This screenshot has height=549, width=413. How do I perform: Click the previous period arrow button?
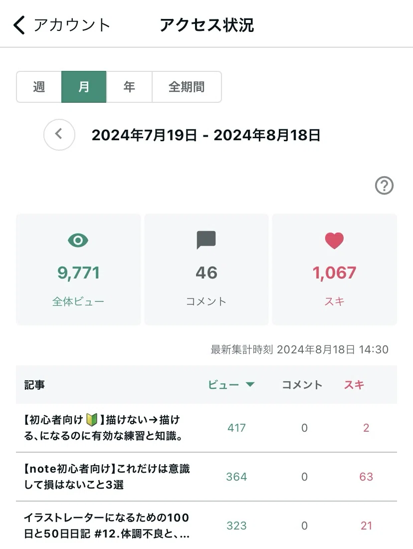pyautogui.click(x=59, y=135)
